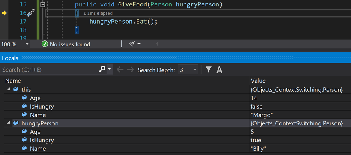Screen dimensions: 351x155
Task: Open the search options dropdown arrow
Action: click(x=109, y=69)
